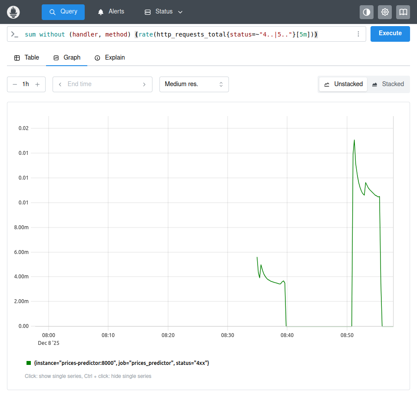Open the Alerts page
Image resolution: width=417 pixels, height=401 pixels.
pyautogui.click(x=111, y=12)
